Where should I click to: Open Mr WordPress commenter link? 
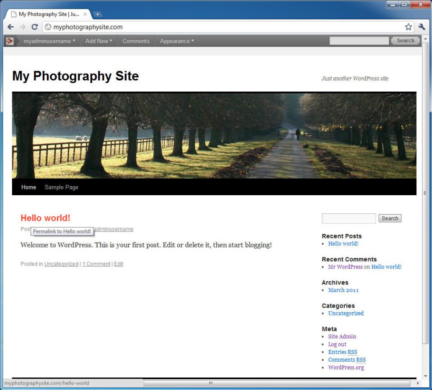[x=345, y=267]
